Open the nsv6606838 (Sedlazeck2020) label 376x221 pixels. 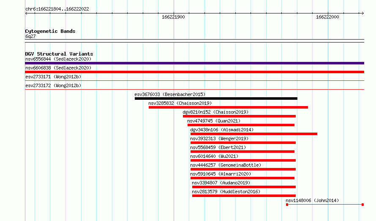pyautogui.click(x=58, y=68)
